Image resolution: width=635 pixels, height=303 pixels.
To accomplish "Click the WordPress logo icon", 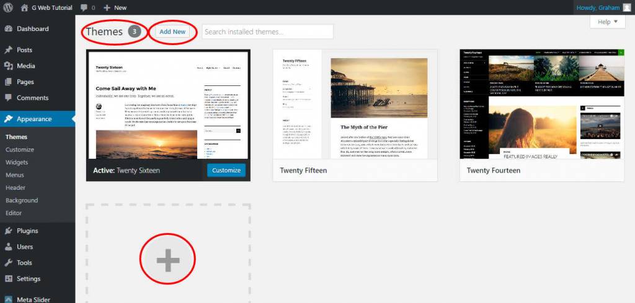I will point(8,7).
